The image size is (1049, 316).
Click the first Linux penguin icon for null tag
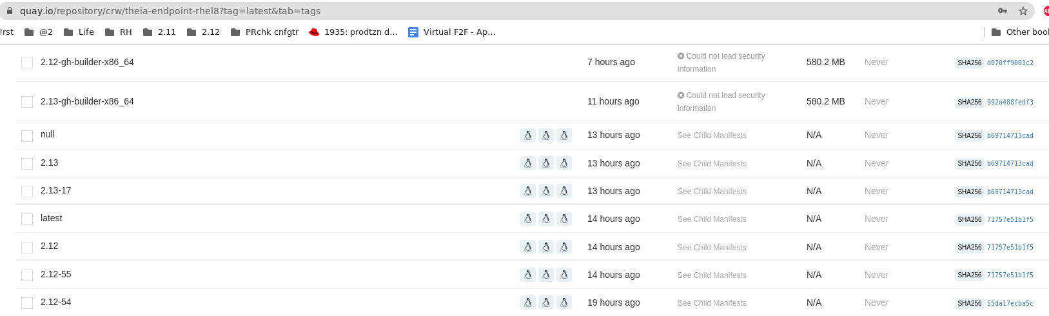click(528, 135)
